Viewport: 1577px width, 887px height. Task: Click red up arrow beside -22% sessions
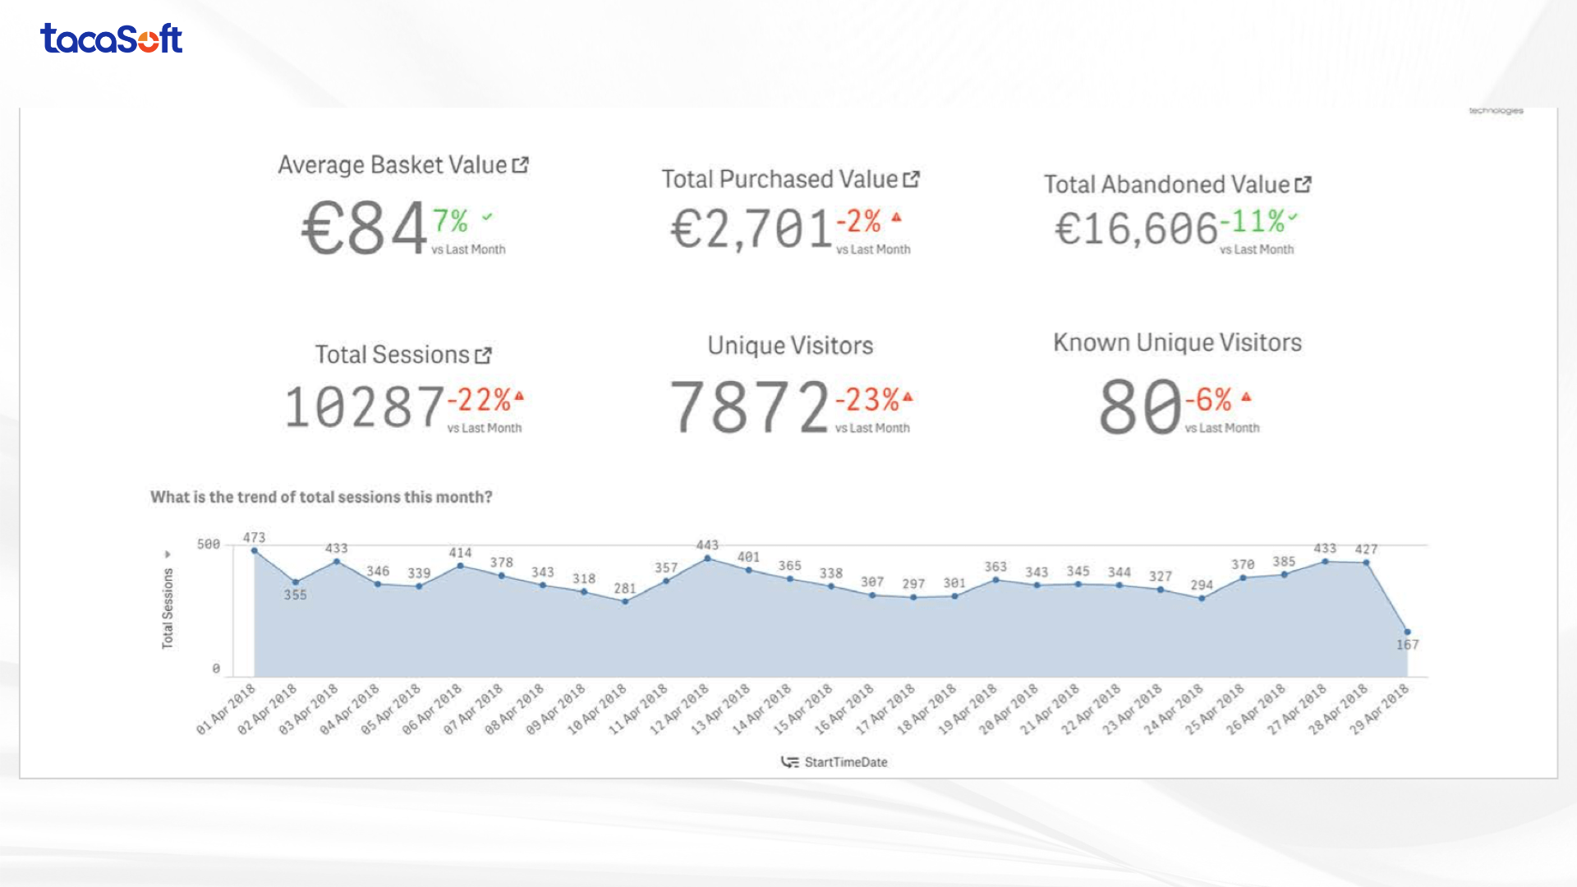(x=519, y=396)
